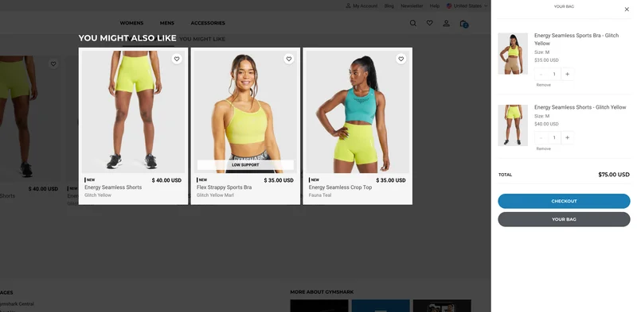Open the shopping bag icon in header
This screenshot has height=312, width=637.
point(463,24)
